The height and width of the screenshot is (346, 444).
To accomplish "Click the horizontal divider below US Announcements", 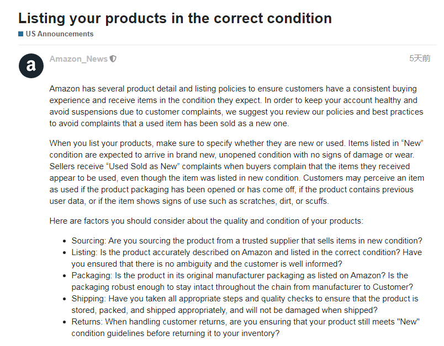I will pos(228,45).
